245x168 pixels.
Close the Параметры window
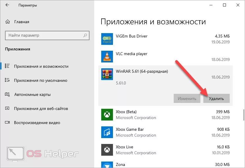[238, 5]
